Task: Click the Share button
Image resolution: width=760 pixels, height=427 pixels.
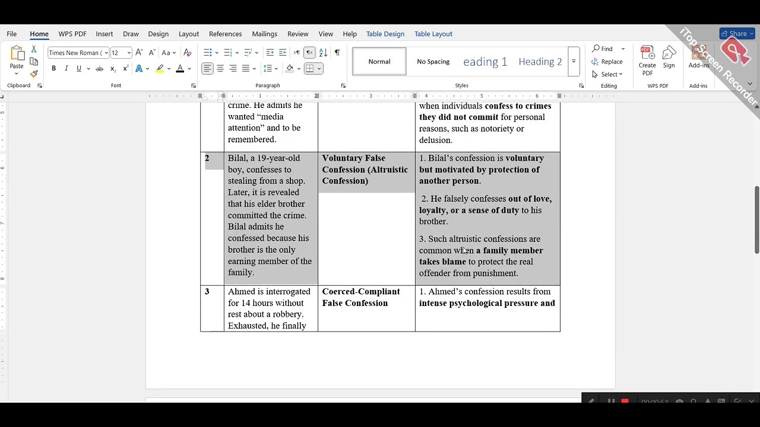Action: (x=737, y=34)
